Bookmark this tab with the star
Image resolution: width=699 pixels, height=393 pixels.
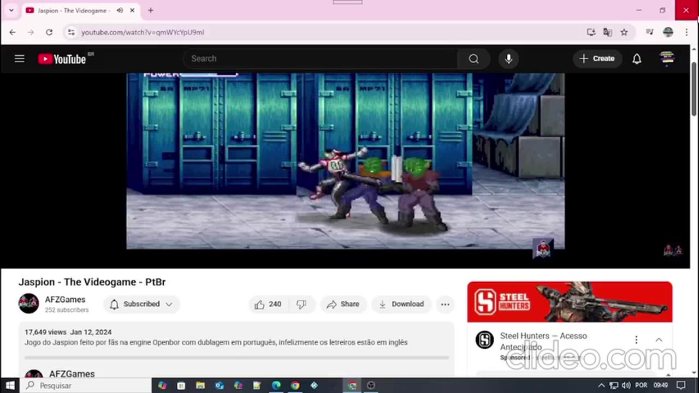pyautogui.click(x=624, y=32)
